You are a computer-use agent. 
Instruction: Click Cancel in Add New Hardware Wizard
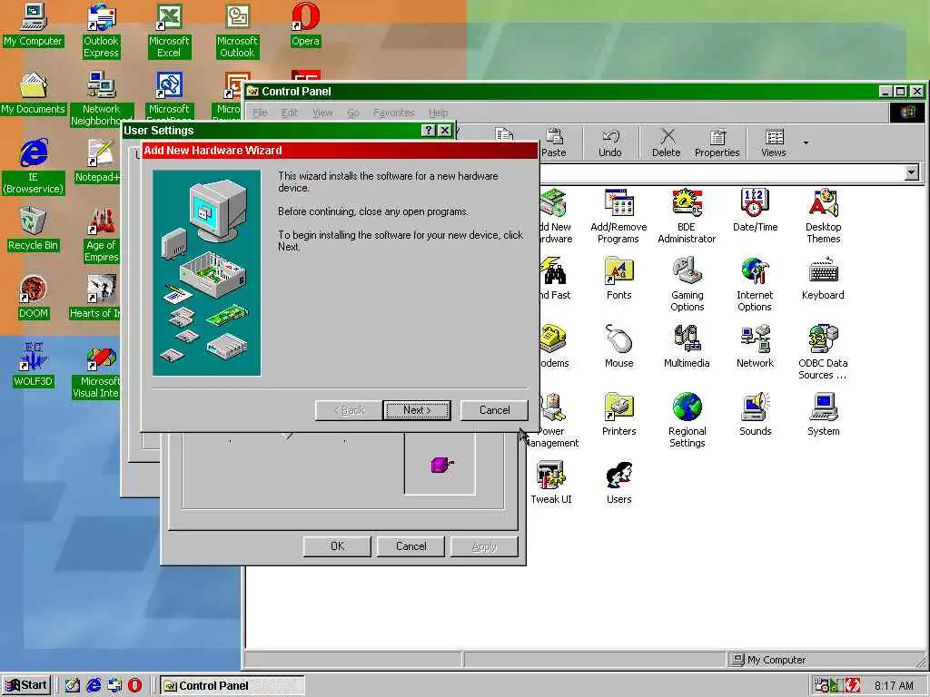pos(494,410)
